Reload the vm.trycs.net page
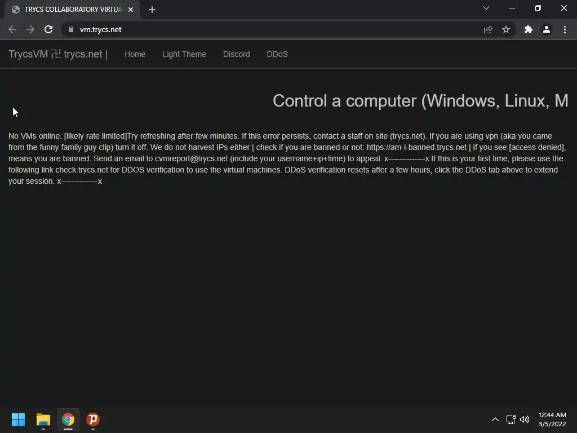This screenshot has height=433, width=577. [x=48, y=29]
